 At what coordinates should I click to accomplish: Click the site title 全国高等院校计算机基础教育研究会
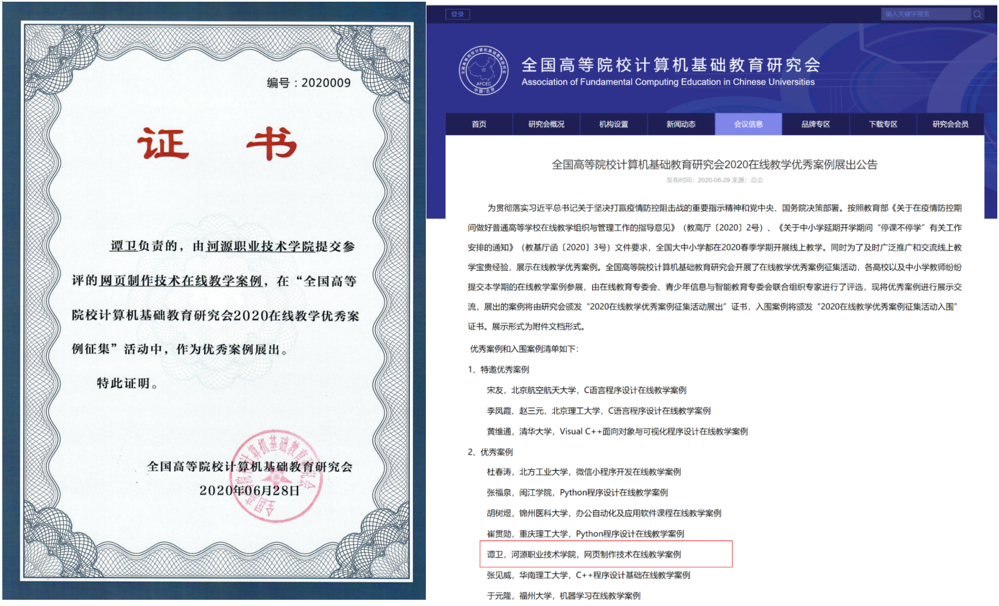point(671,65)
